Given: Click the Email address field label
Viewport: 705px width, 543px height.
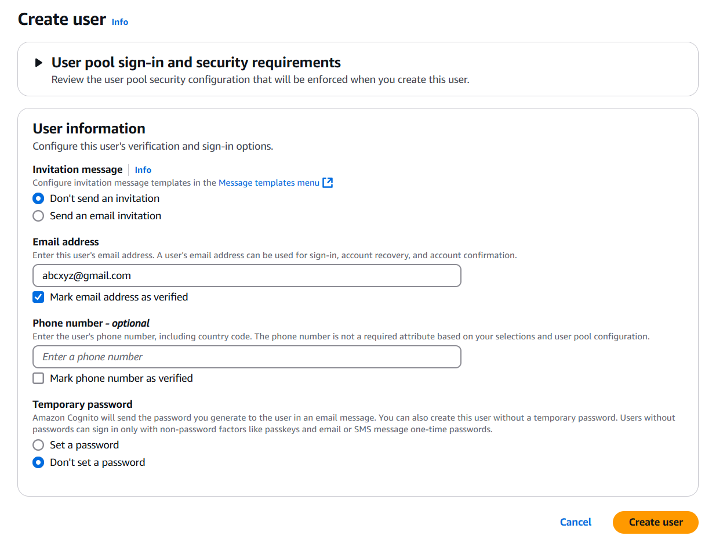Looking at the screenshot, I should tap(66, 242).
